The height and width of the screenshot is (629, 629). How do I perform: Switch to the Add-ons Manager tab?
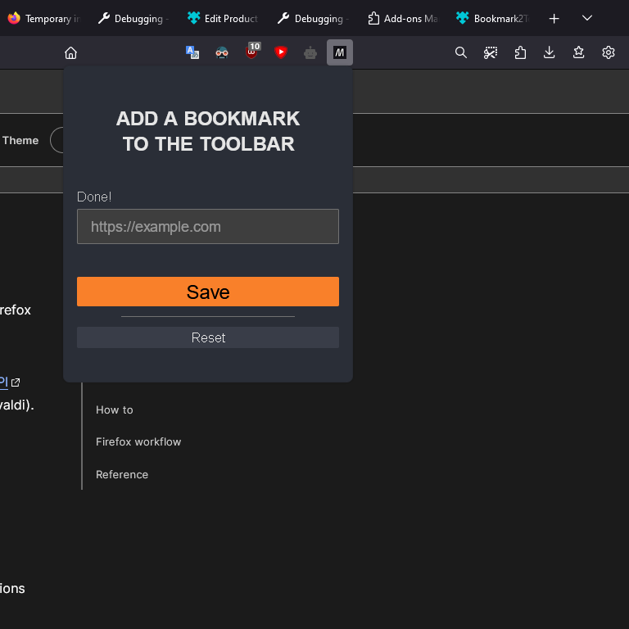[x=403, y=19]
